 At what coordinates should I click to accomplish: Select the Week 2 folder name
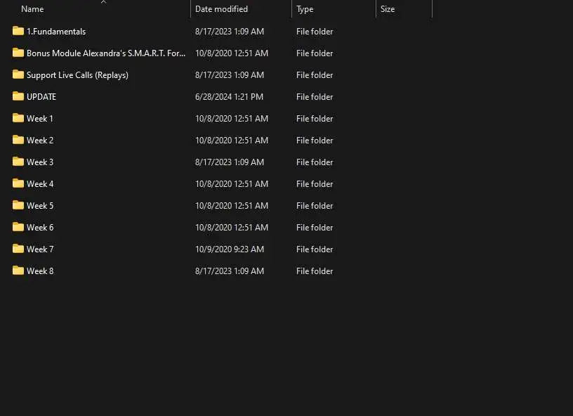point(40,141)
